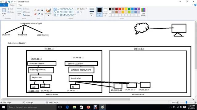Choose the Line shape
The width and height of the screenshot is (197, 110).
click(x=55, y=9)
